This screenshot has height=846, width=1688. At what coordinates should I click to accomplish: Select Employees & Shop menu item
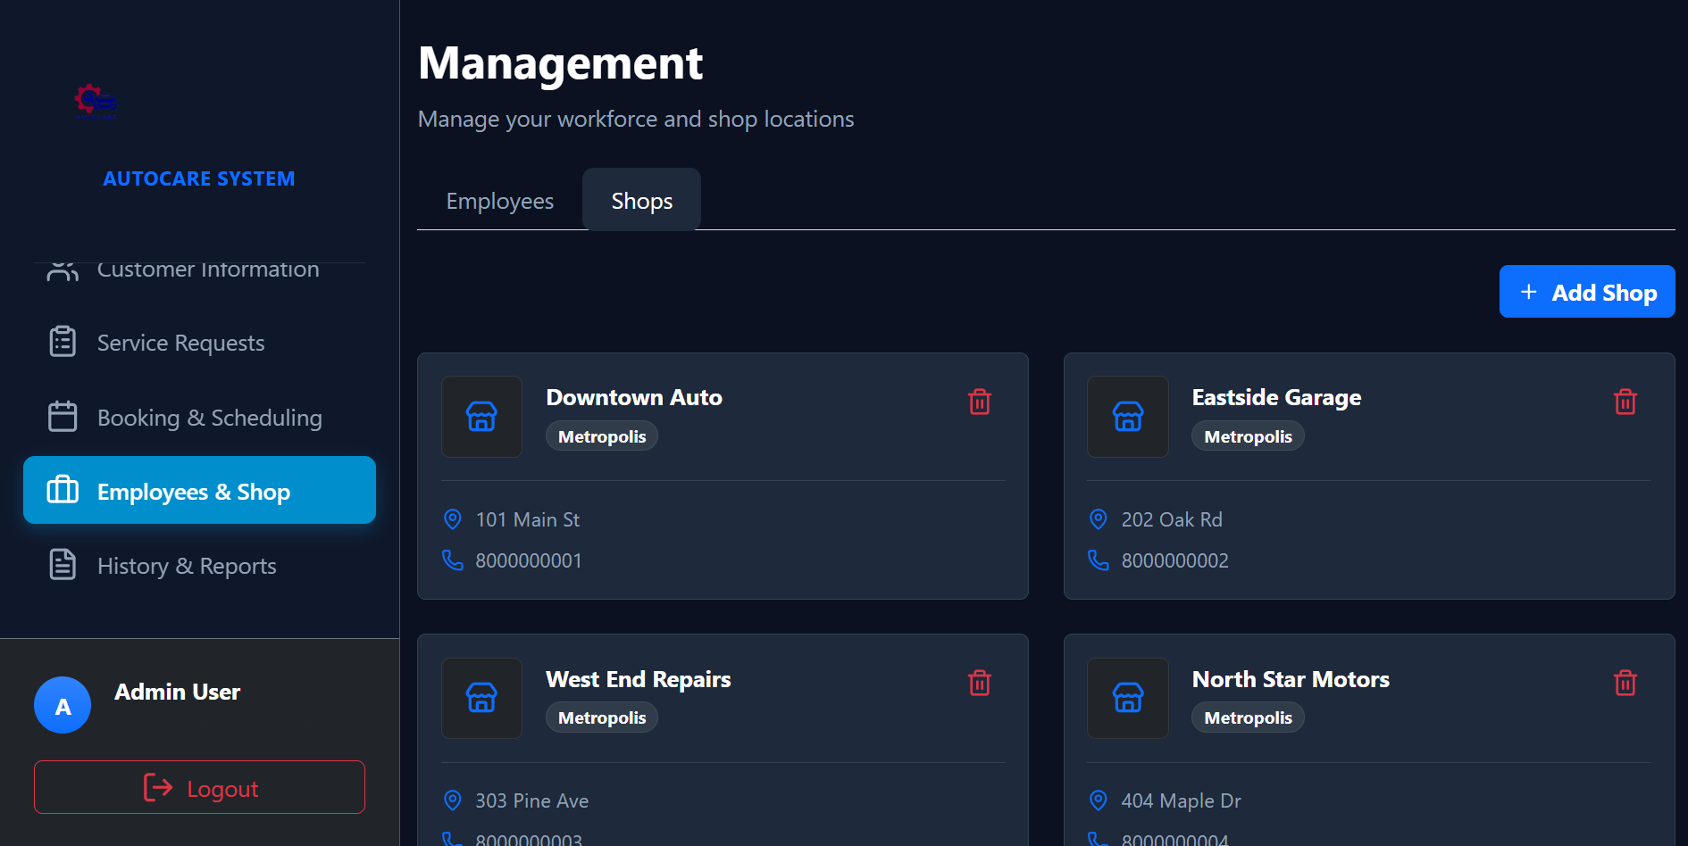(199, 490)
